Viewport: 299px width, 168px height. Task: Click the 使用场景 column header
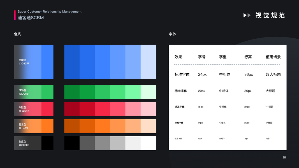(273, 57)
